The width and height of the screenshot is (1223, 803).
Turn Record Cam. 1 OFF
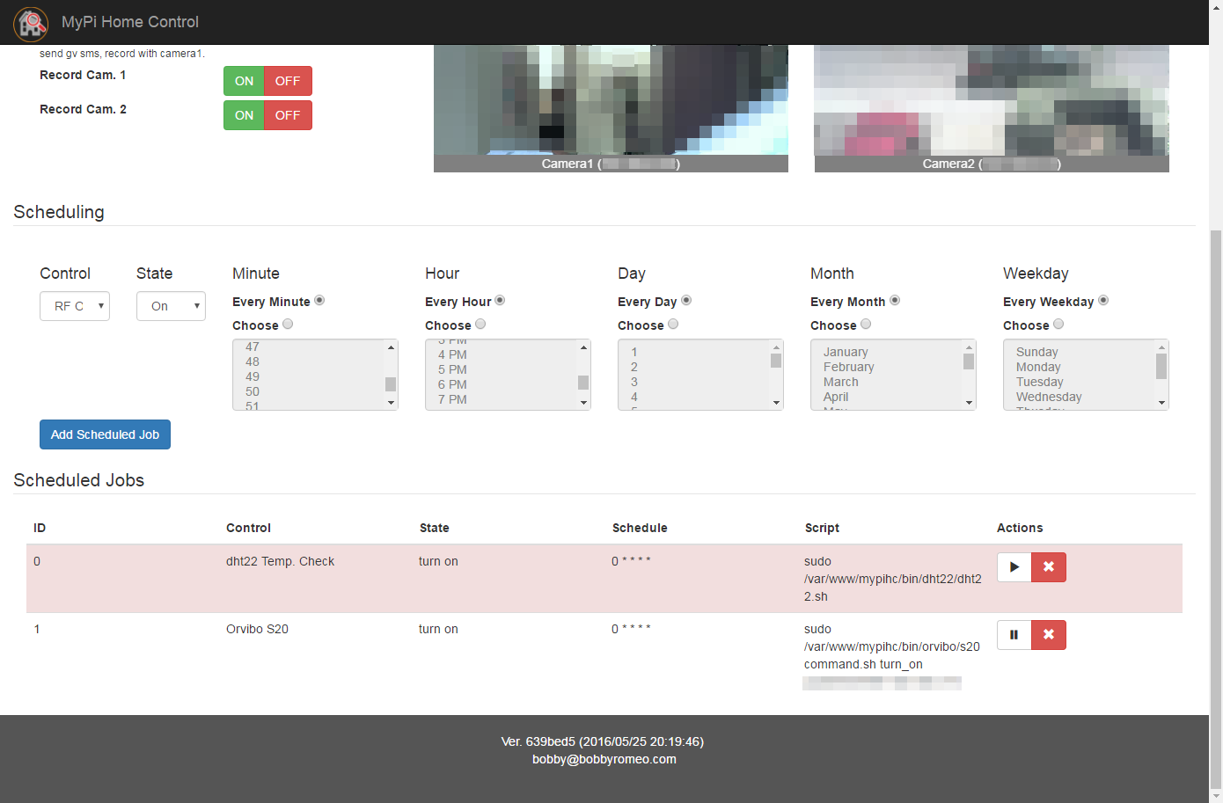click(x=288, y=81)
